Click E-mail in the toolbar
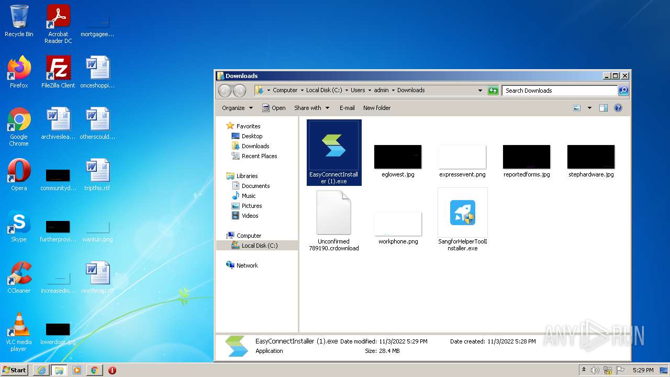Screen dimensions: 670x377 pyautogui.click(x=347, y=108)
